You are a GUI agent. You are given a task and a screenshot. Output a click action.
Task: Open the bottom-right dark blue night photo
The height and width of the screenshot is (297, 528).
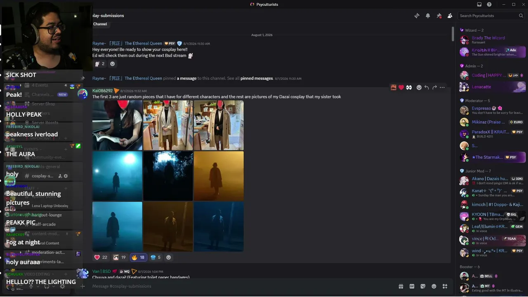click(219, 226)
